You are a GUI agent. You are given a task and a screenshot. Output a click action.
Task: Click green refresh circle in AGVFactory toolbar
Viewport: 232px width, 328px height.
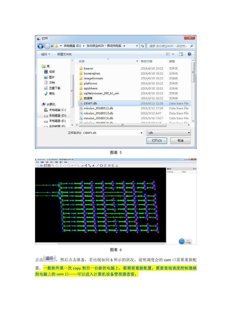point(57,166)
